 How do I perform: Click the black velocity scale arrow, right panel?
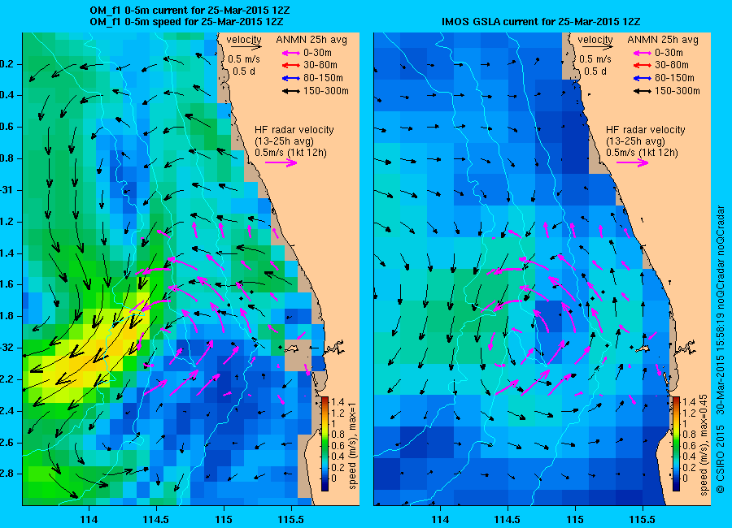pos(598,47)
